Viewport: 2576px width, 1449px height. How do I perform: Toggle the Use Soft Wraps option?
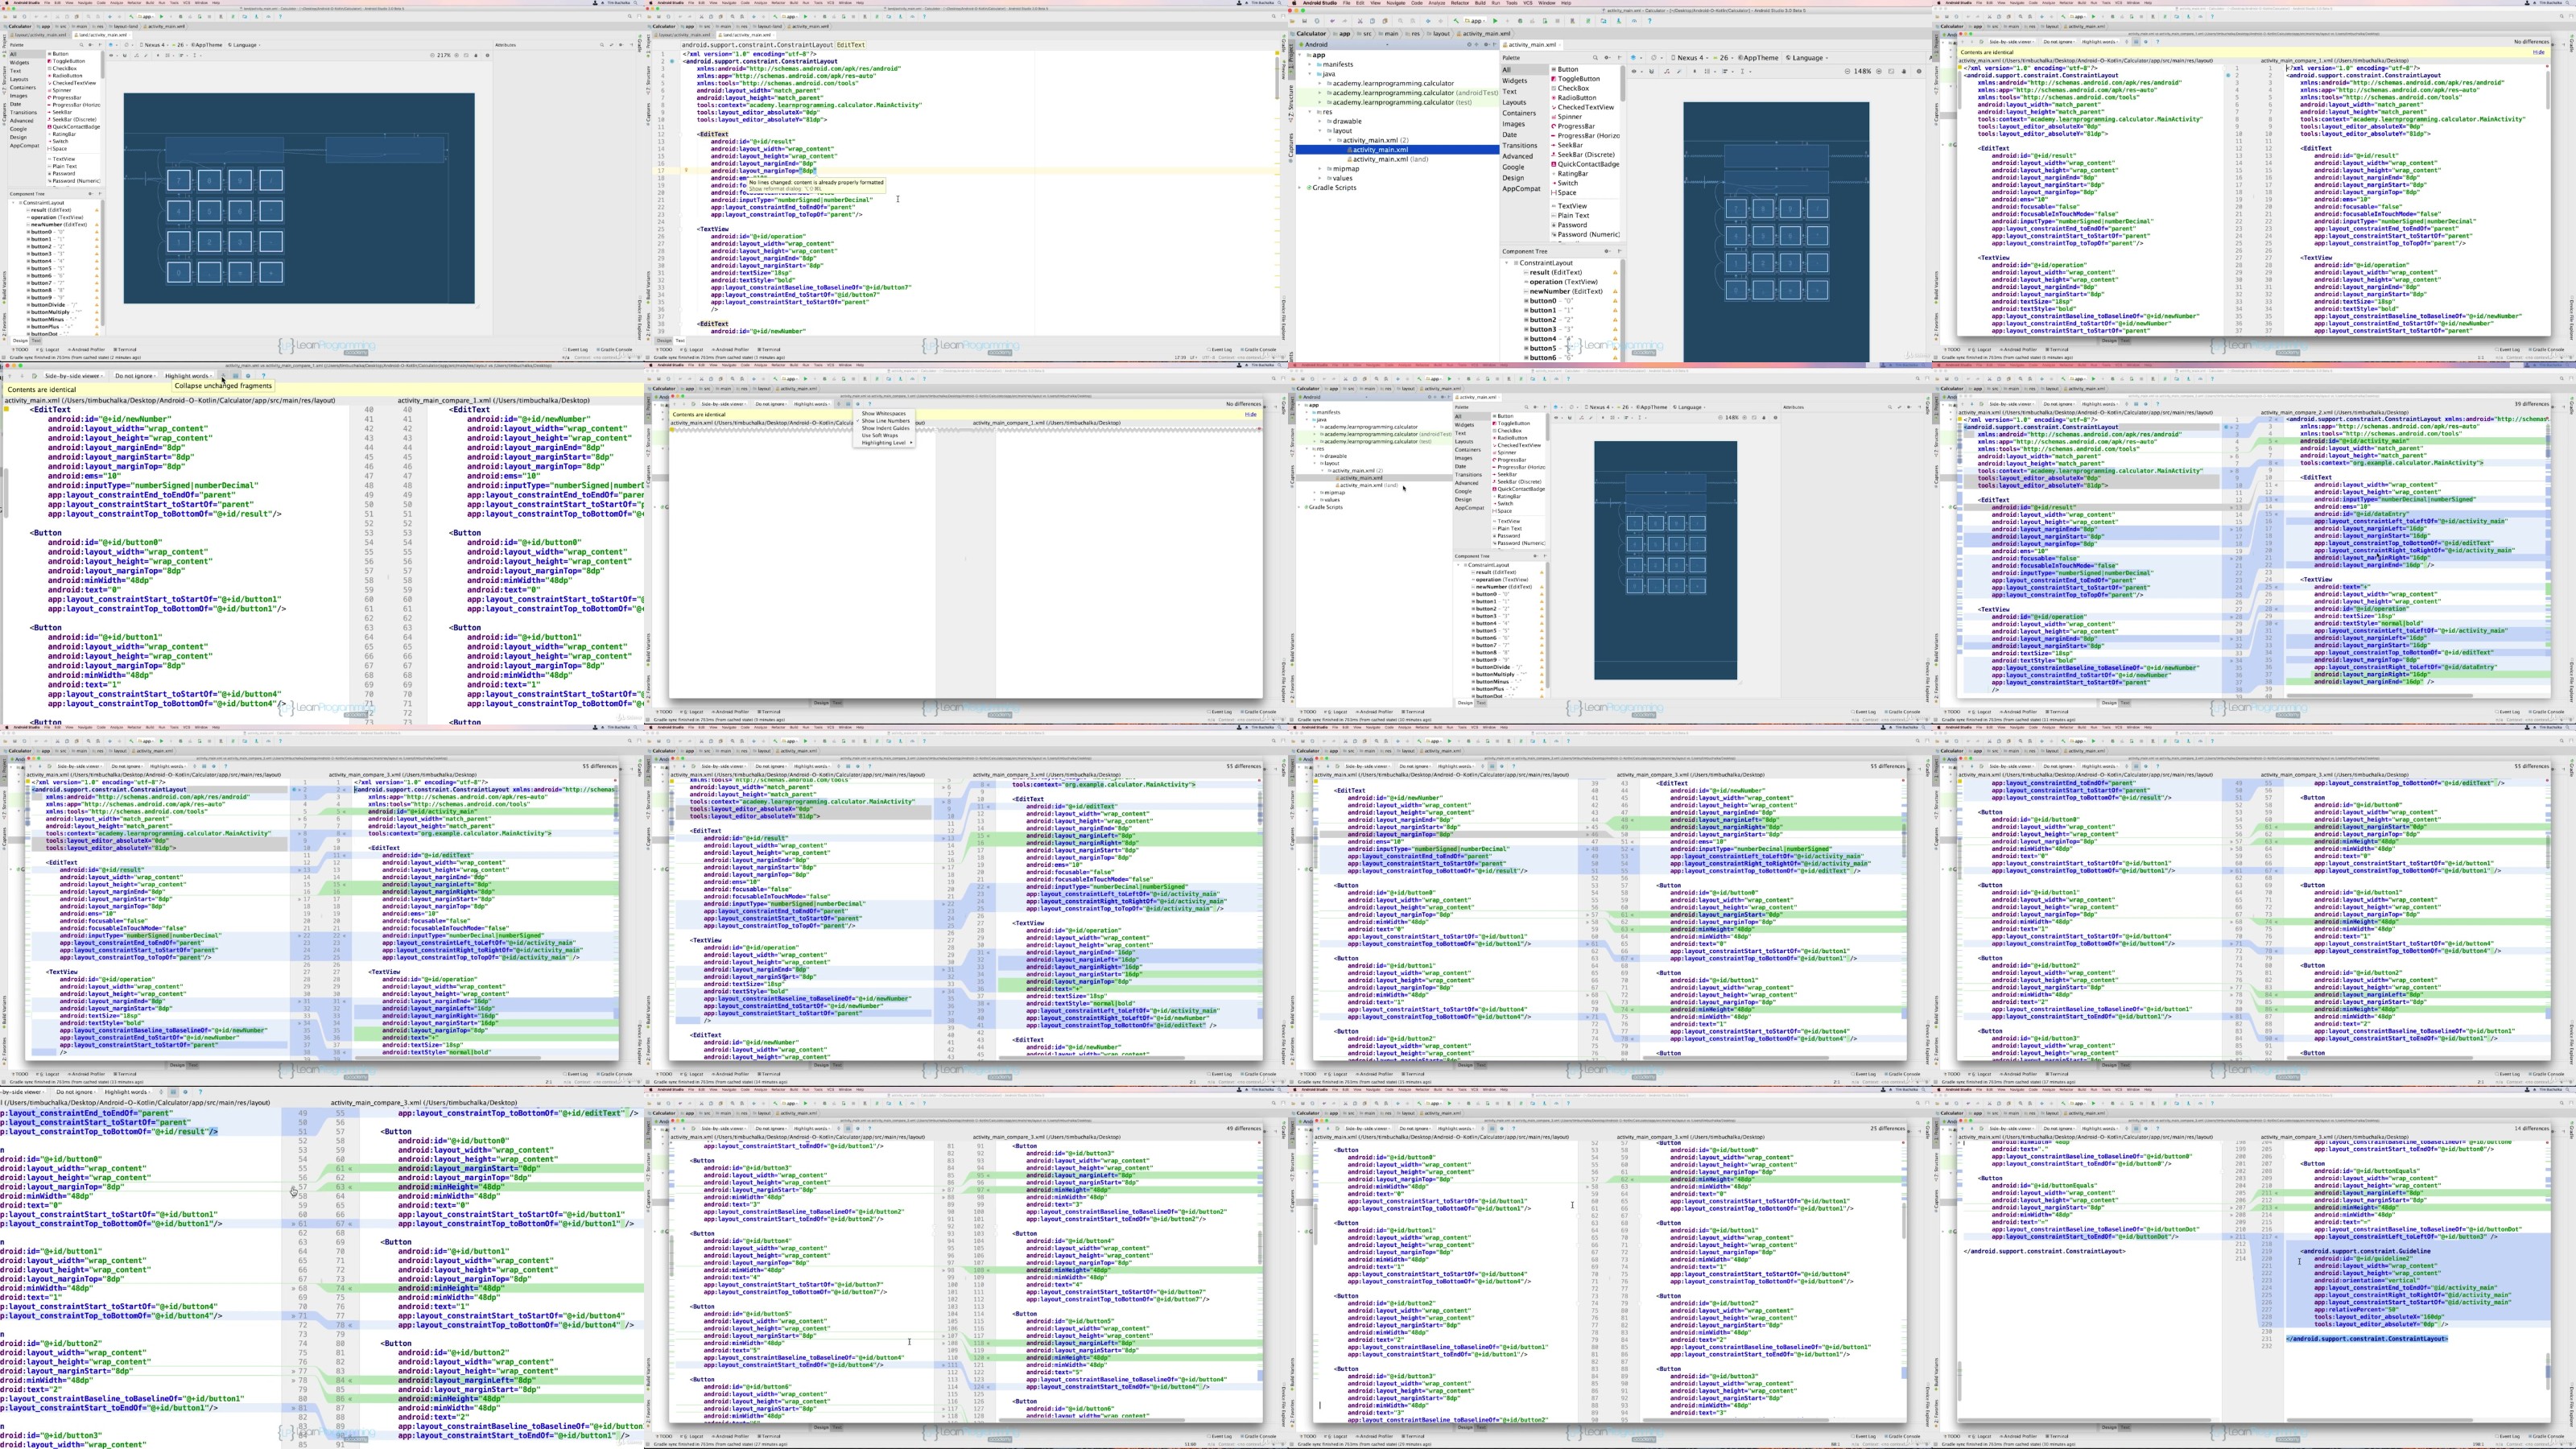pos(880,436)
